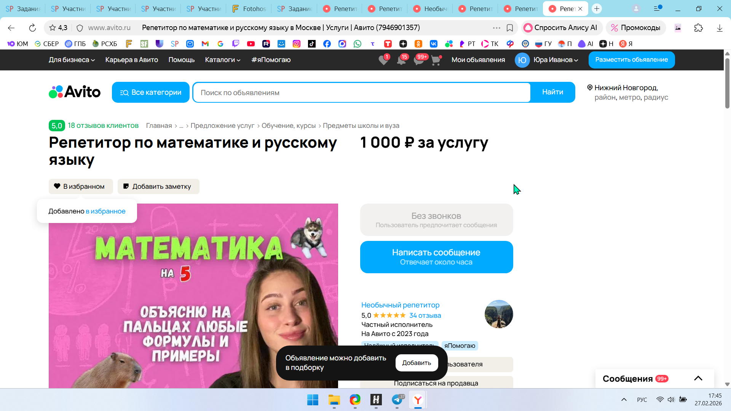Image resolution: width=731 pixels, height=411 pixels.
Task: Open the shopping cart icon
Action: pos(436,60)
